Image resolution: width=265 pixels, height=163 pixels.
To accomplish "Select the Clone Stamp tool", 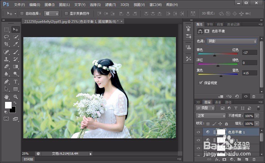I will (x=6, y=59).
